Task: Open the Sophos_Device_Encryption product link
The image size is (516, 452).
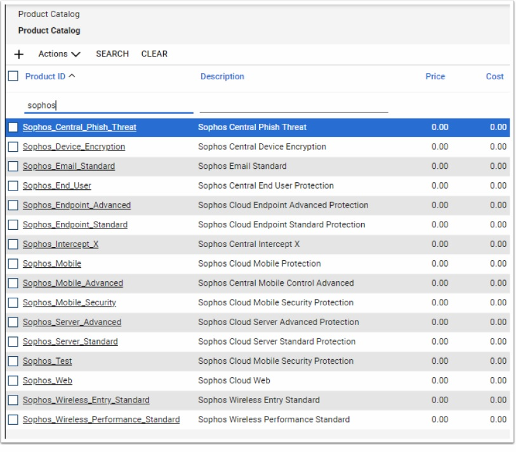Action: (74, 147)
